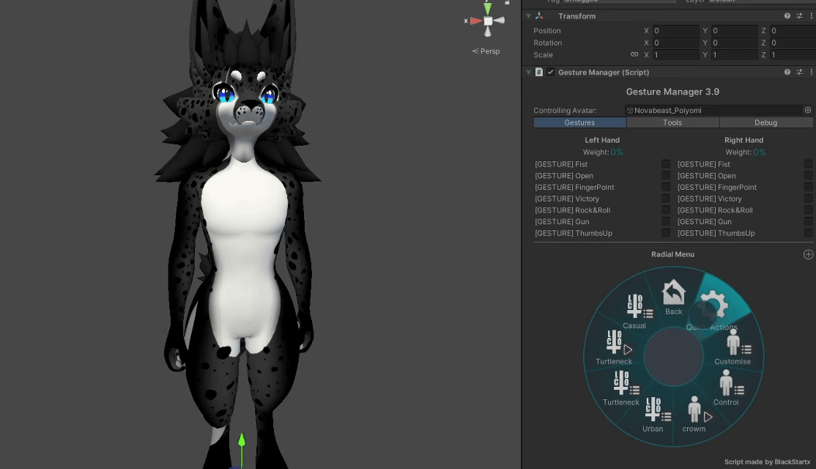Click the Rotation Y field
Screen dimensions: 816x469
coord(734,43)
